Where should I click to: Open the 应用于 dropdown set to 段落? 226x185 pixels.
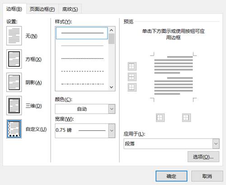tap(171, 144)
